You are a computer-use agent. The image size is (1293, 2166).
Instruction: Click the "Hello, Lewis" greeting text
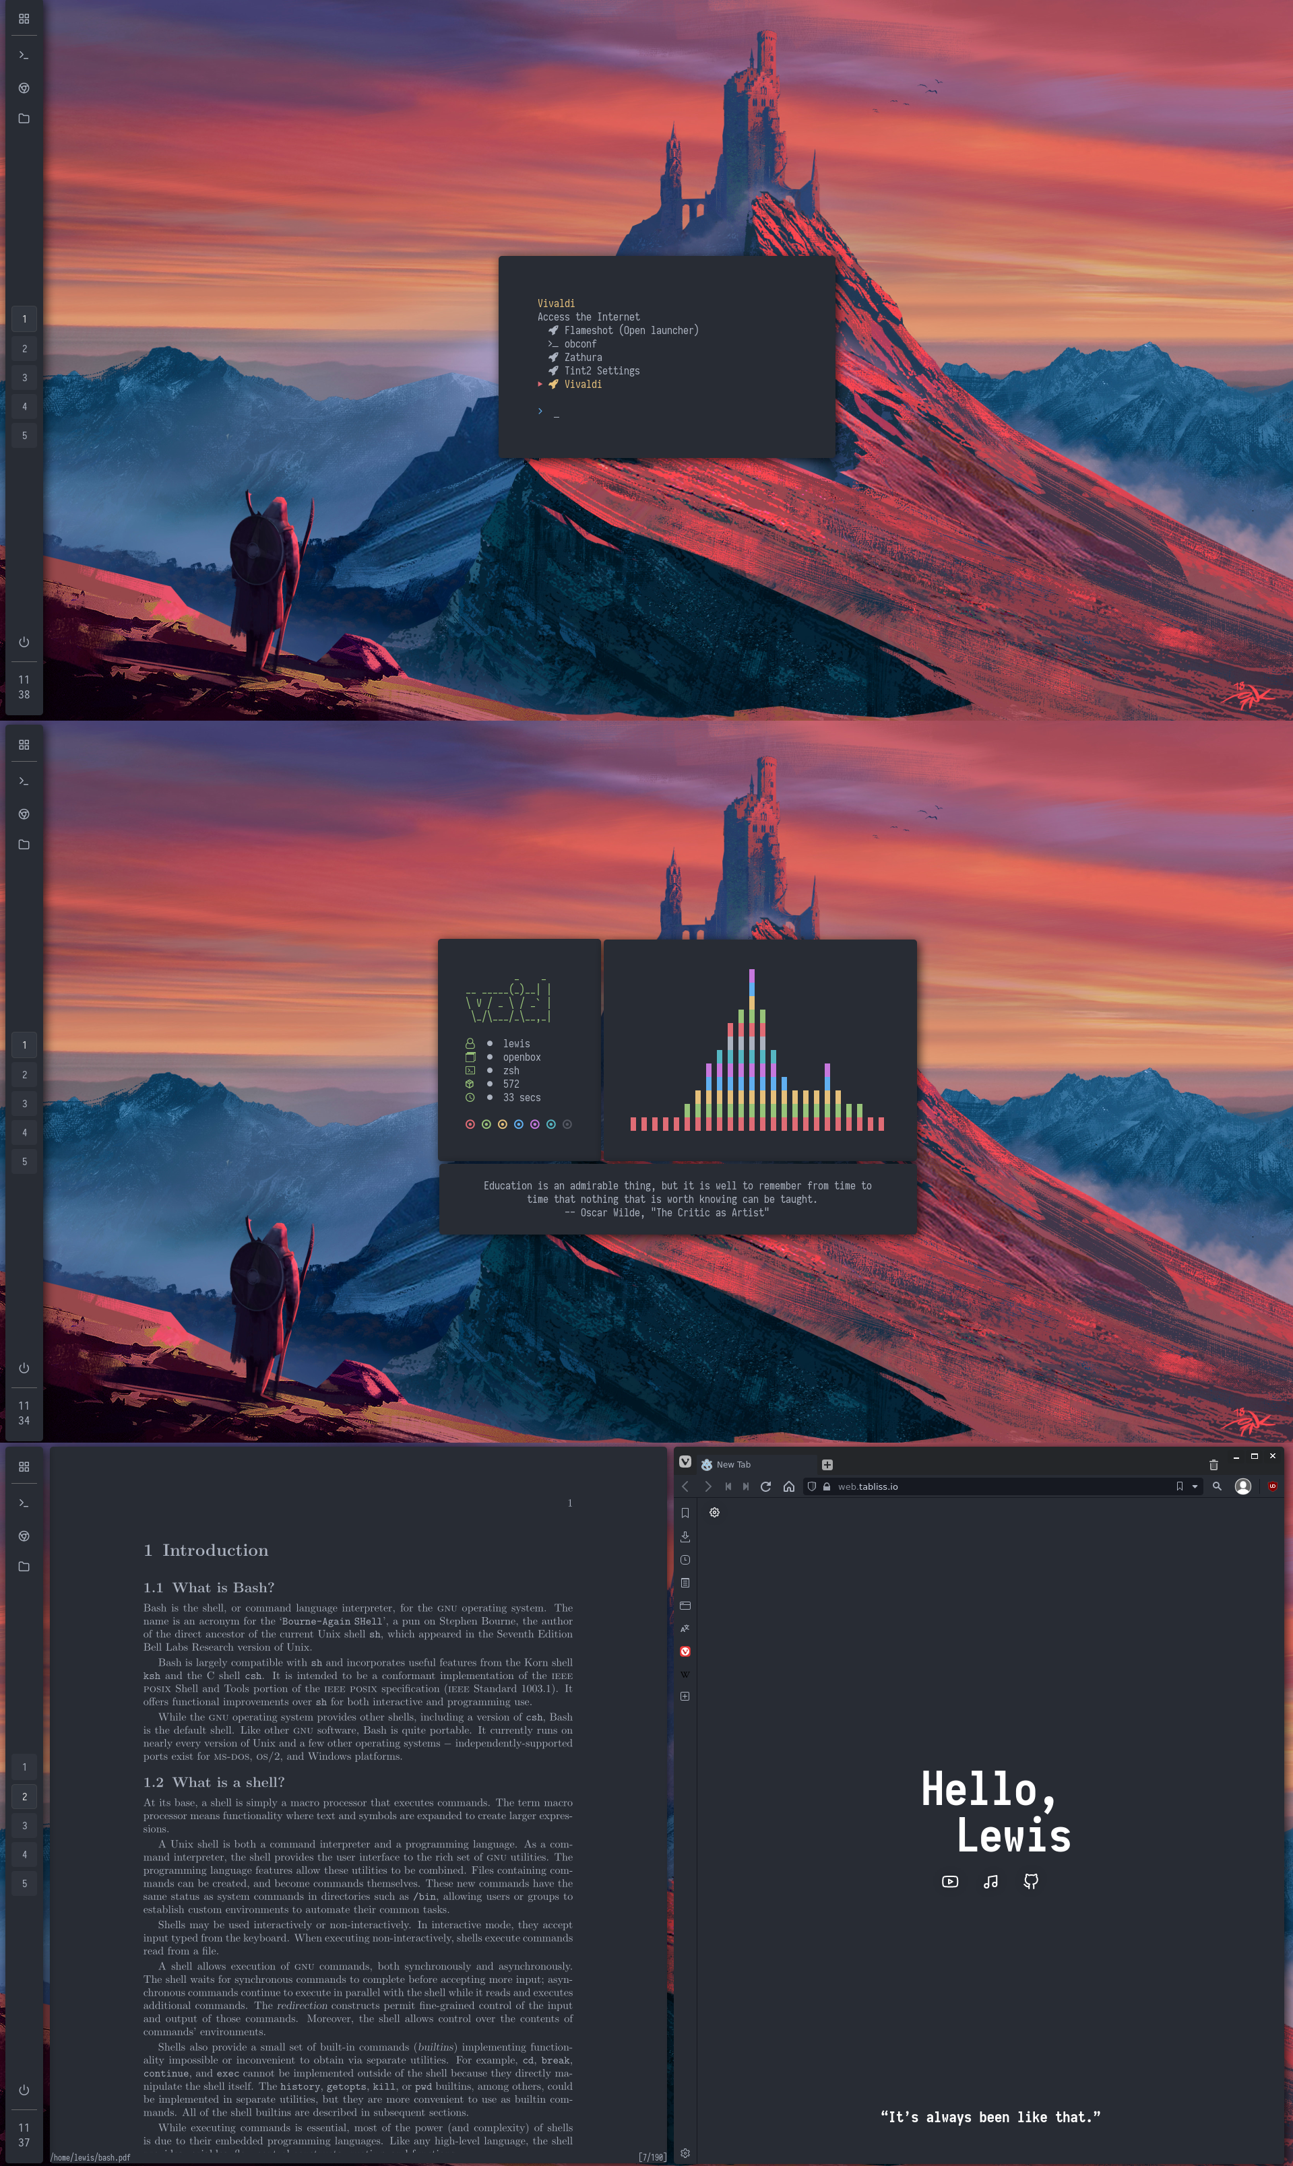tap(996, 1812)
